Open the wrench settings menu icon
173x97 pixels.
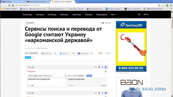pyautogui.click(x=171, y=5)
